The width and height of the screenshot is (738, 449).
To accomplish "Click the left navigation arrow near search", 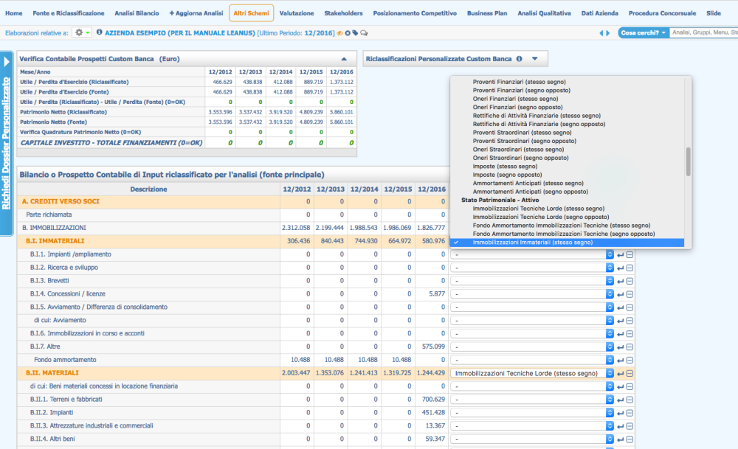I will pyautogui.click(x=601, y=33).
